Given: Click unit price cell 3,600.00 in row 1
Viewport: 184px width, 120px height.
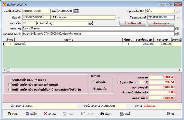Looking at the screenshot, I should [144, 44].
